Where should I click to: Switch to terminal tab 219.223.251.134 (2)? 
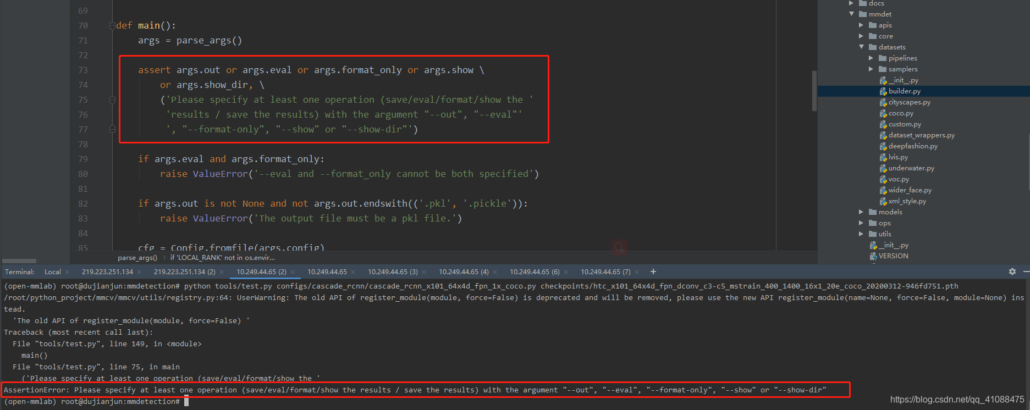(185, 272)
